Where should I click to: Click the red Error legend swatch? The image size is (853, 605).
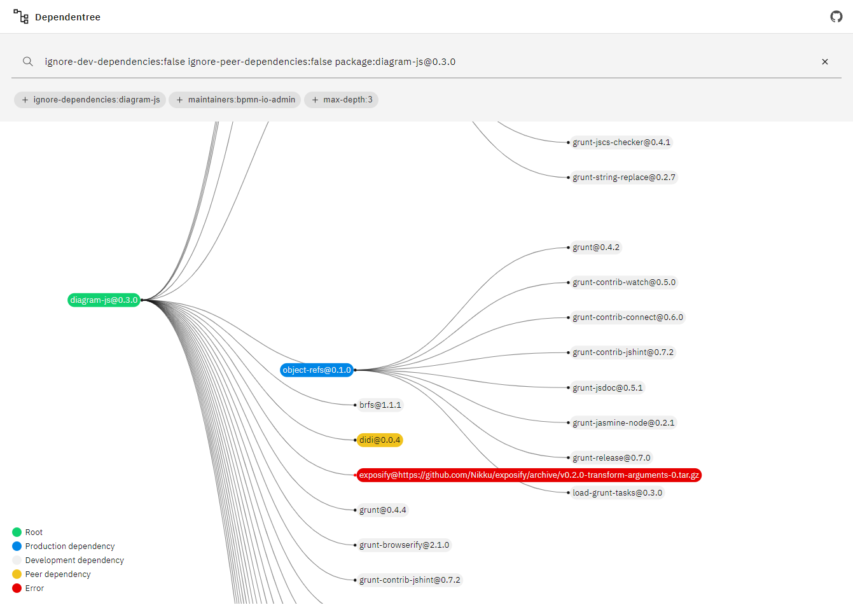tap(17, 588)
